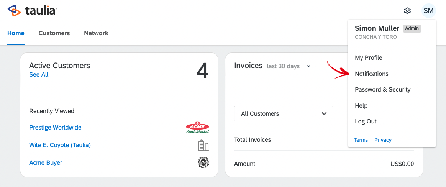Expand the last 30 days dropdown
This screenshot has height=187, width=446.
289,66
